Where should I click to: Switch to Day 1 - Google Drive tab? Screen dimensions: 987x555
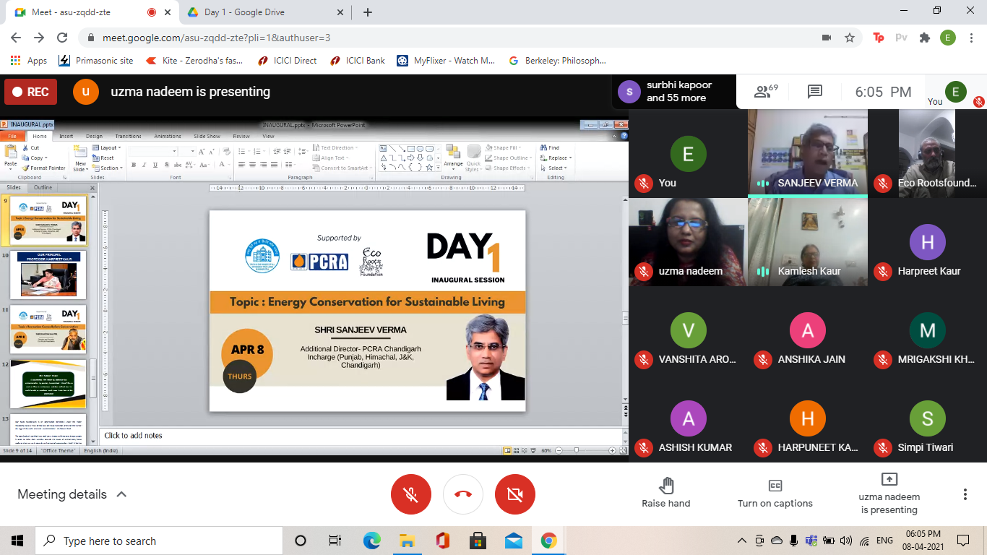(244, 12)
